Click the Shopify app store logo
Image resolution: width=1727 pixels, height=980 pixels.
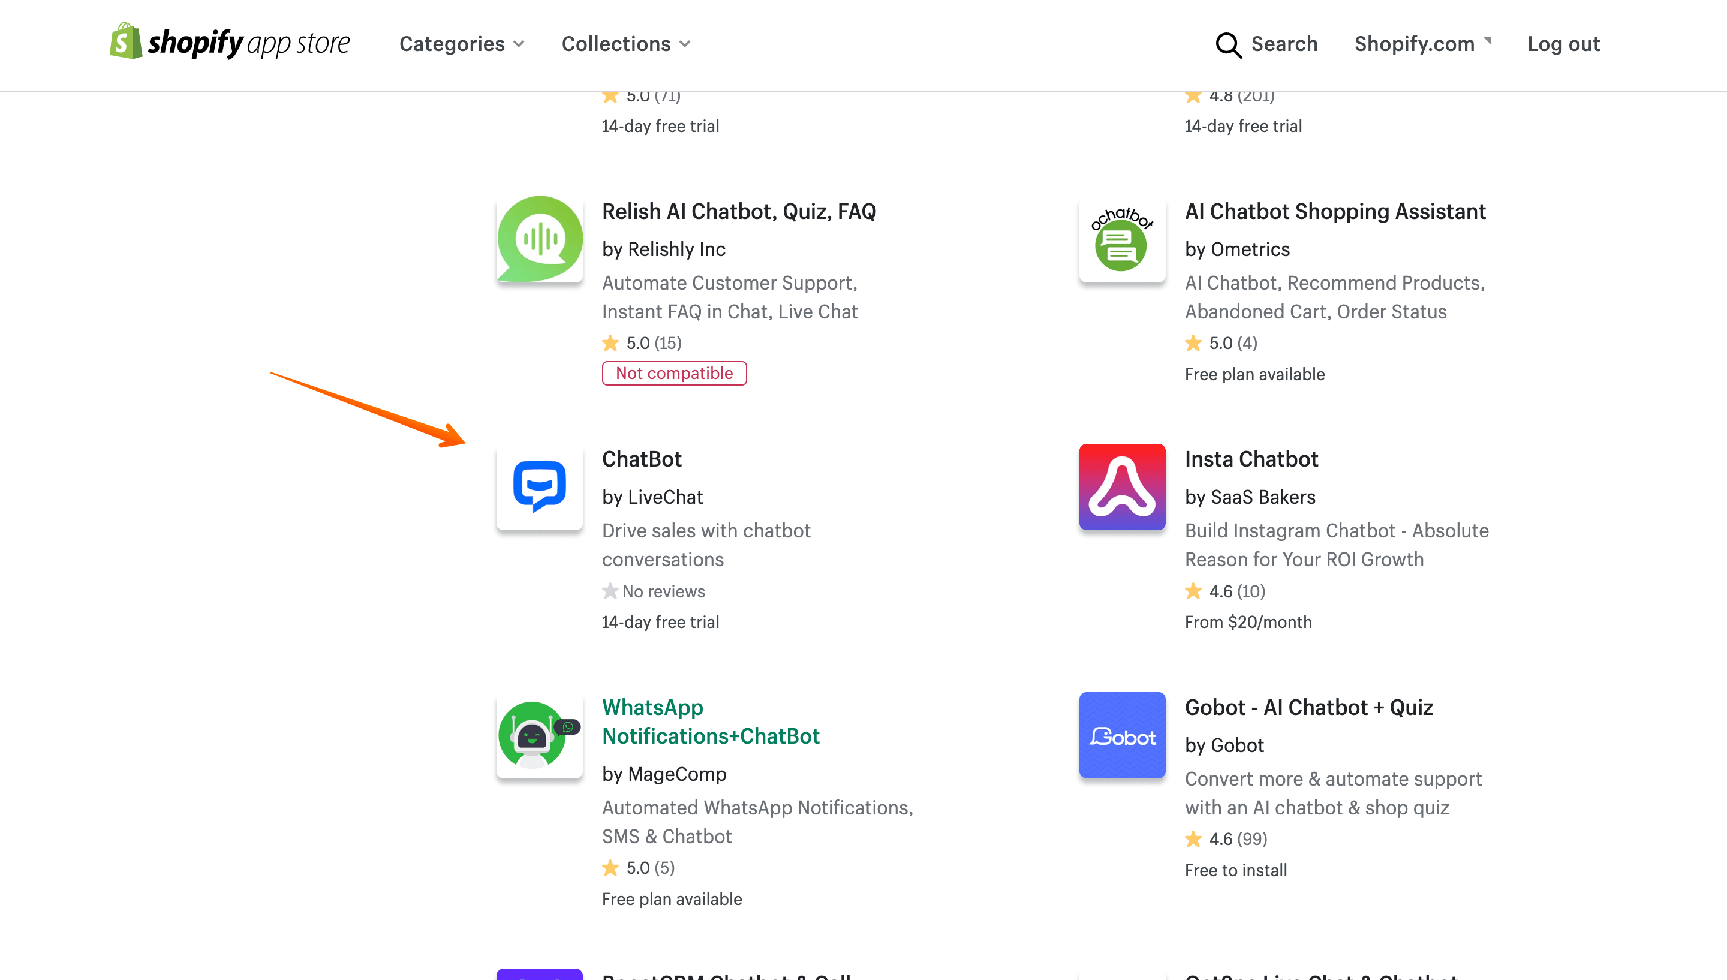[230, 43]
